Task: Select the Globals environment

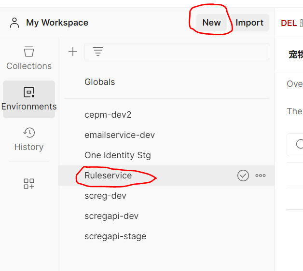Action: (x=99, y=82)
